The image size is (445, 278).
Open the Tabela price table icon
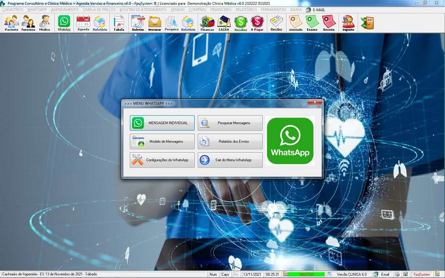coord(119,23)
